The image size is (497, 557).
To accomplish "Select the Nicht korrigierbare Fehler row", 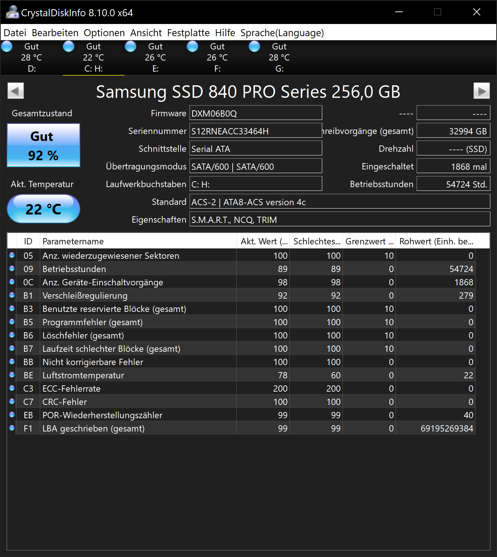I will pos(241,362).
